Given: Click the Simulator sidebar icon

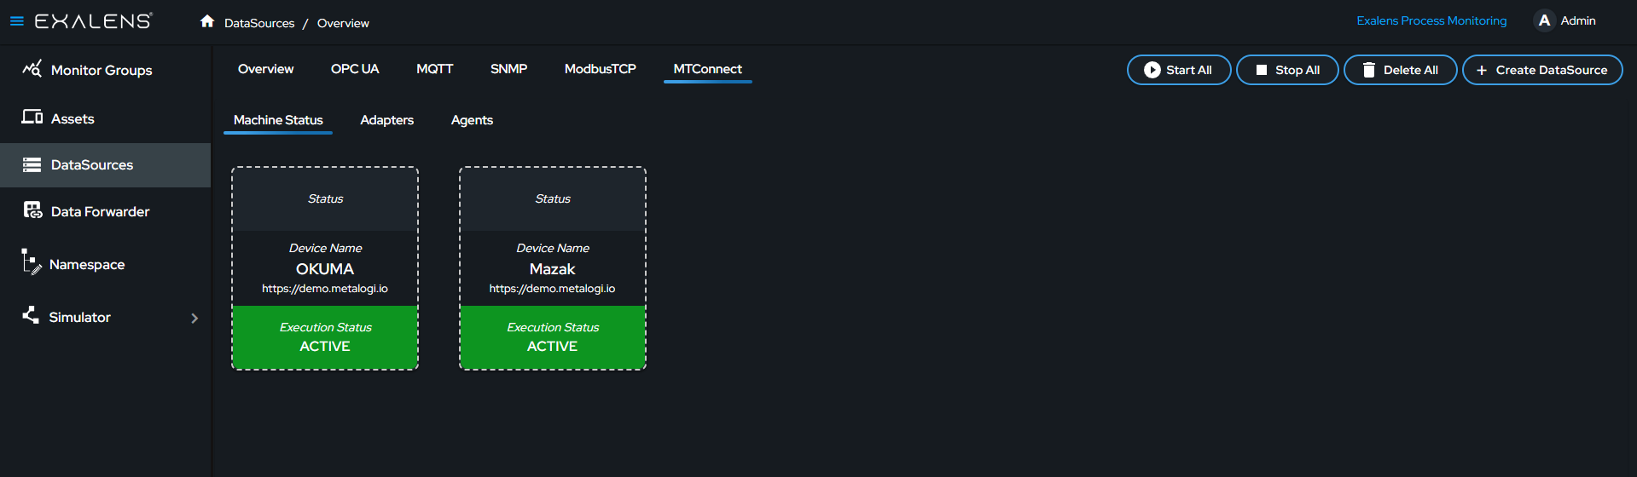Looking at the screenshot, I should pos(31,315).
